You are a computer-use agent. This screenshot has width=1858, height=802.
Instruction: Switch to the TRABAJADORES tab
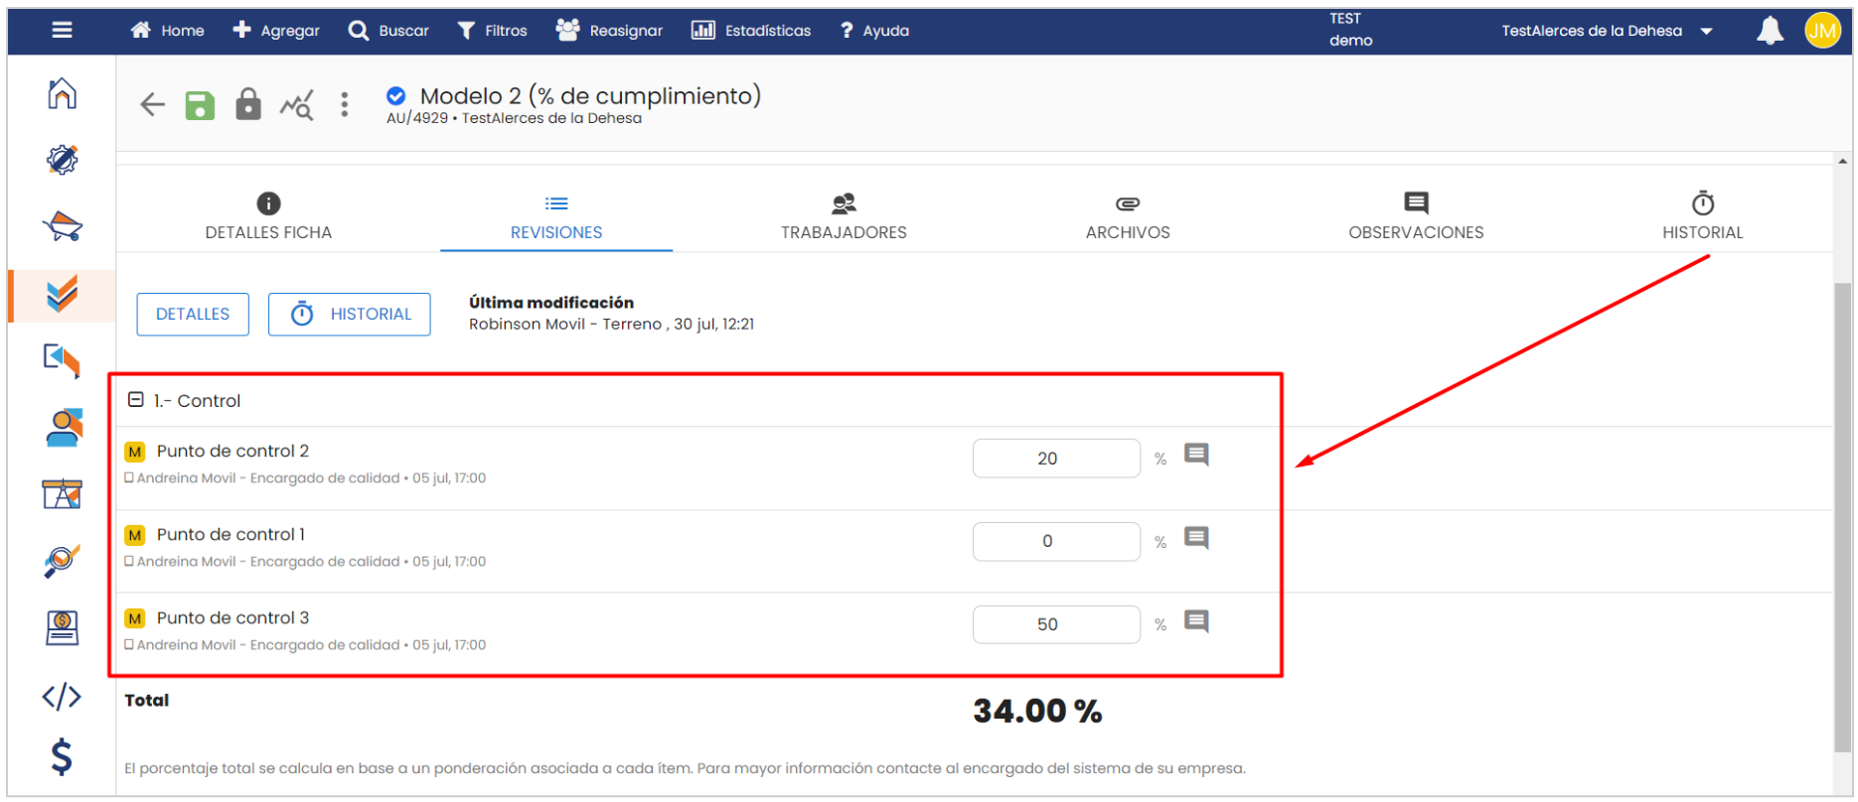(x=844, y=216)
